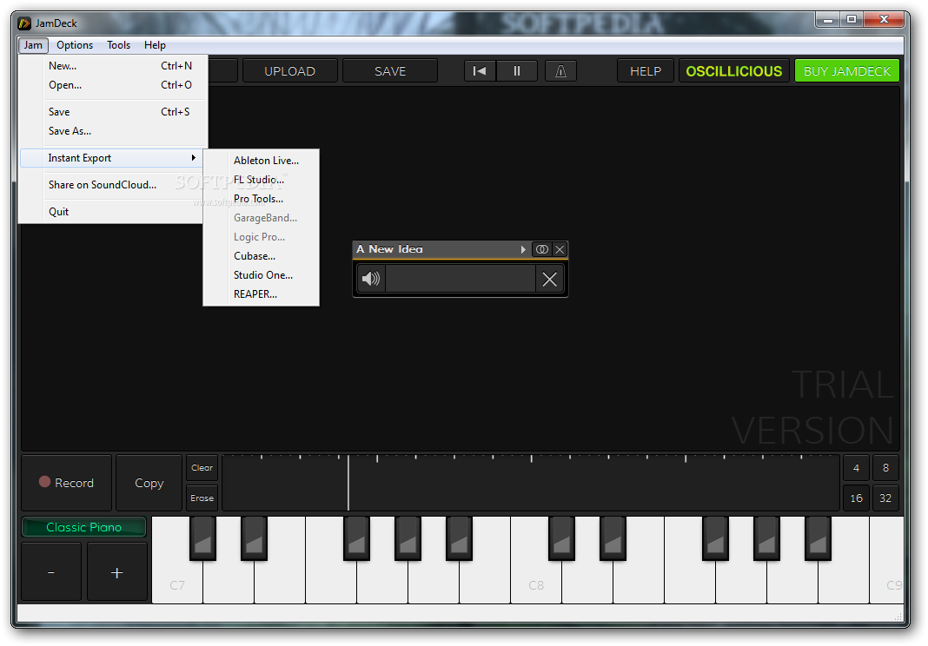Click the plus octave button

pos(117,572)
